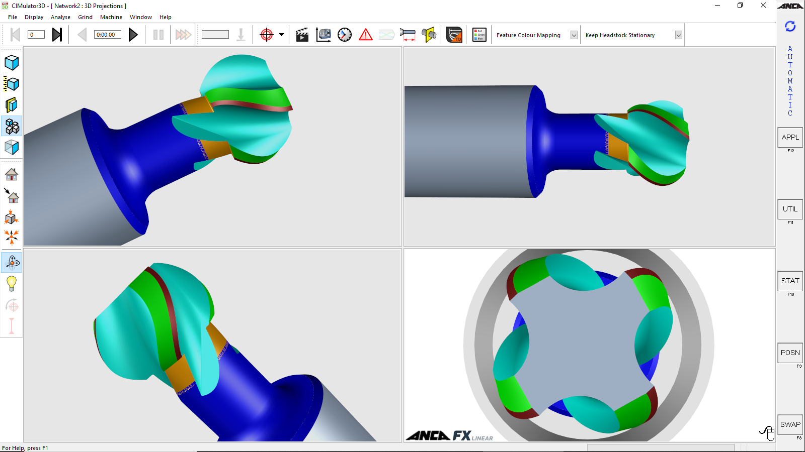Toggle the light bulb lighting button
Viewport: 805px width, 452px height.
click(x=12, y=284)
